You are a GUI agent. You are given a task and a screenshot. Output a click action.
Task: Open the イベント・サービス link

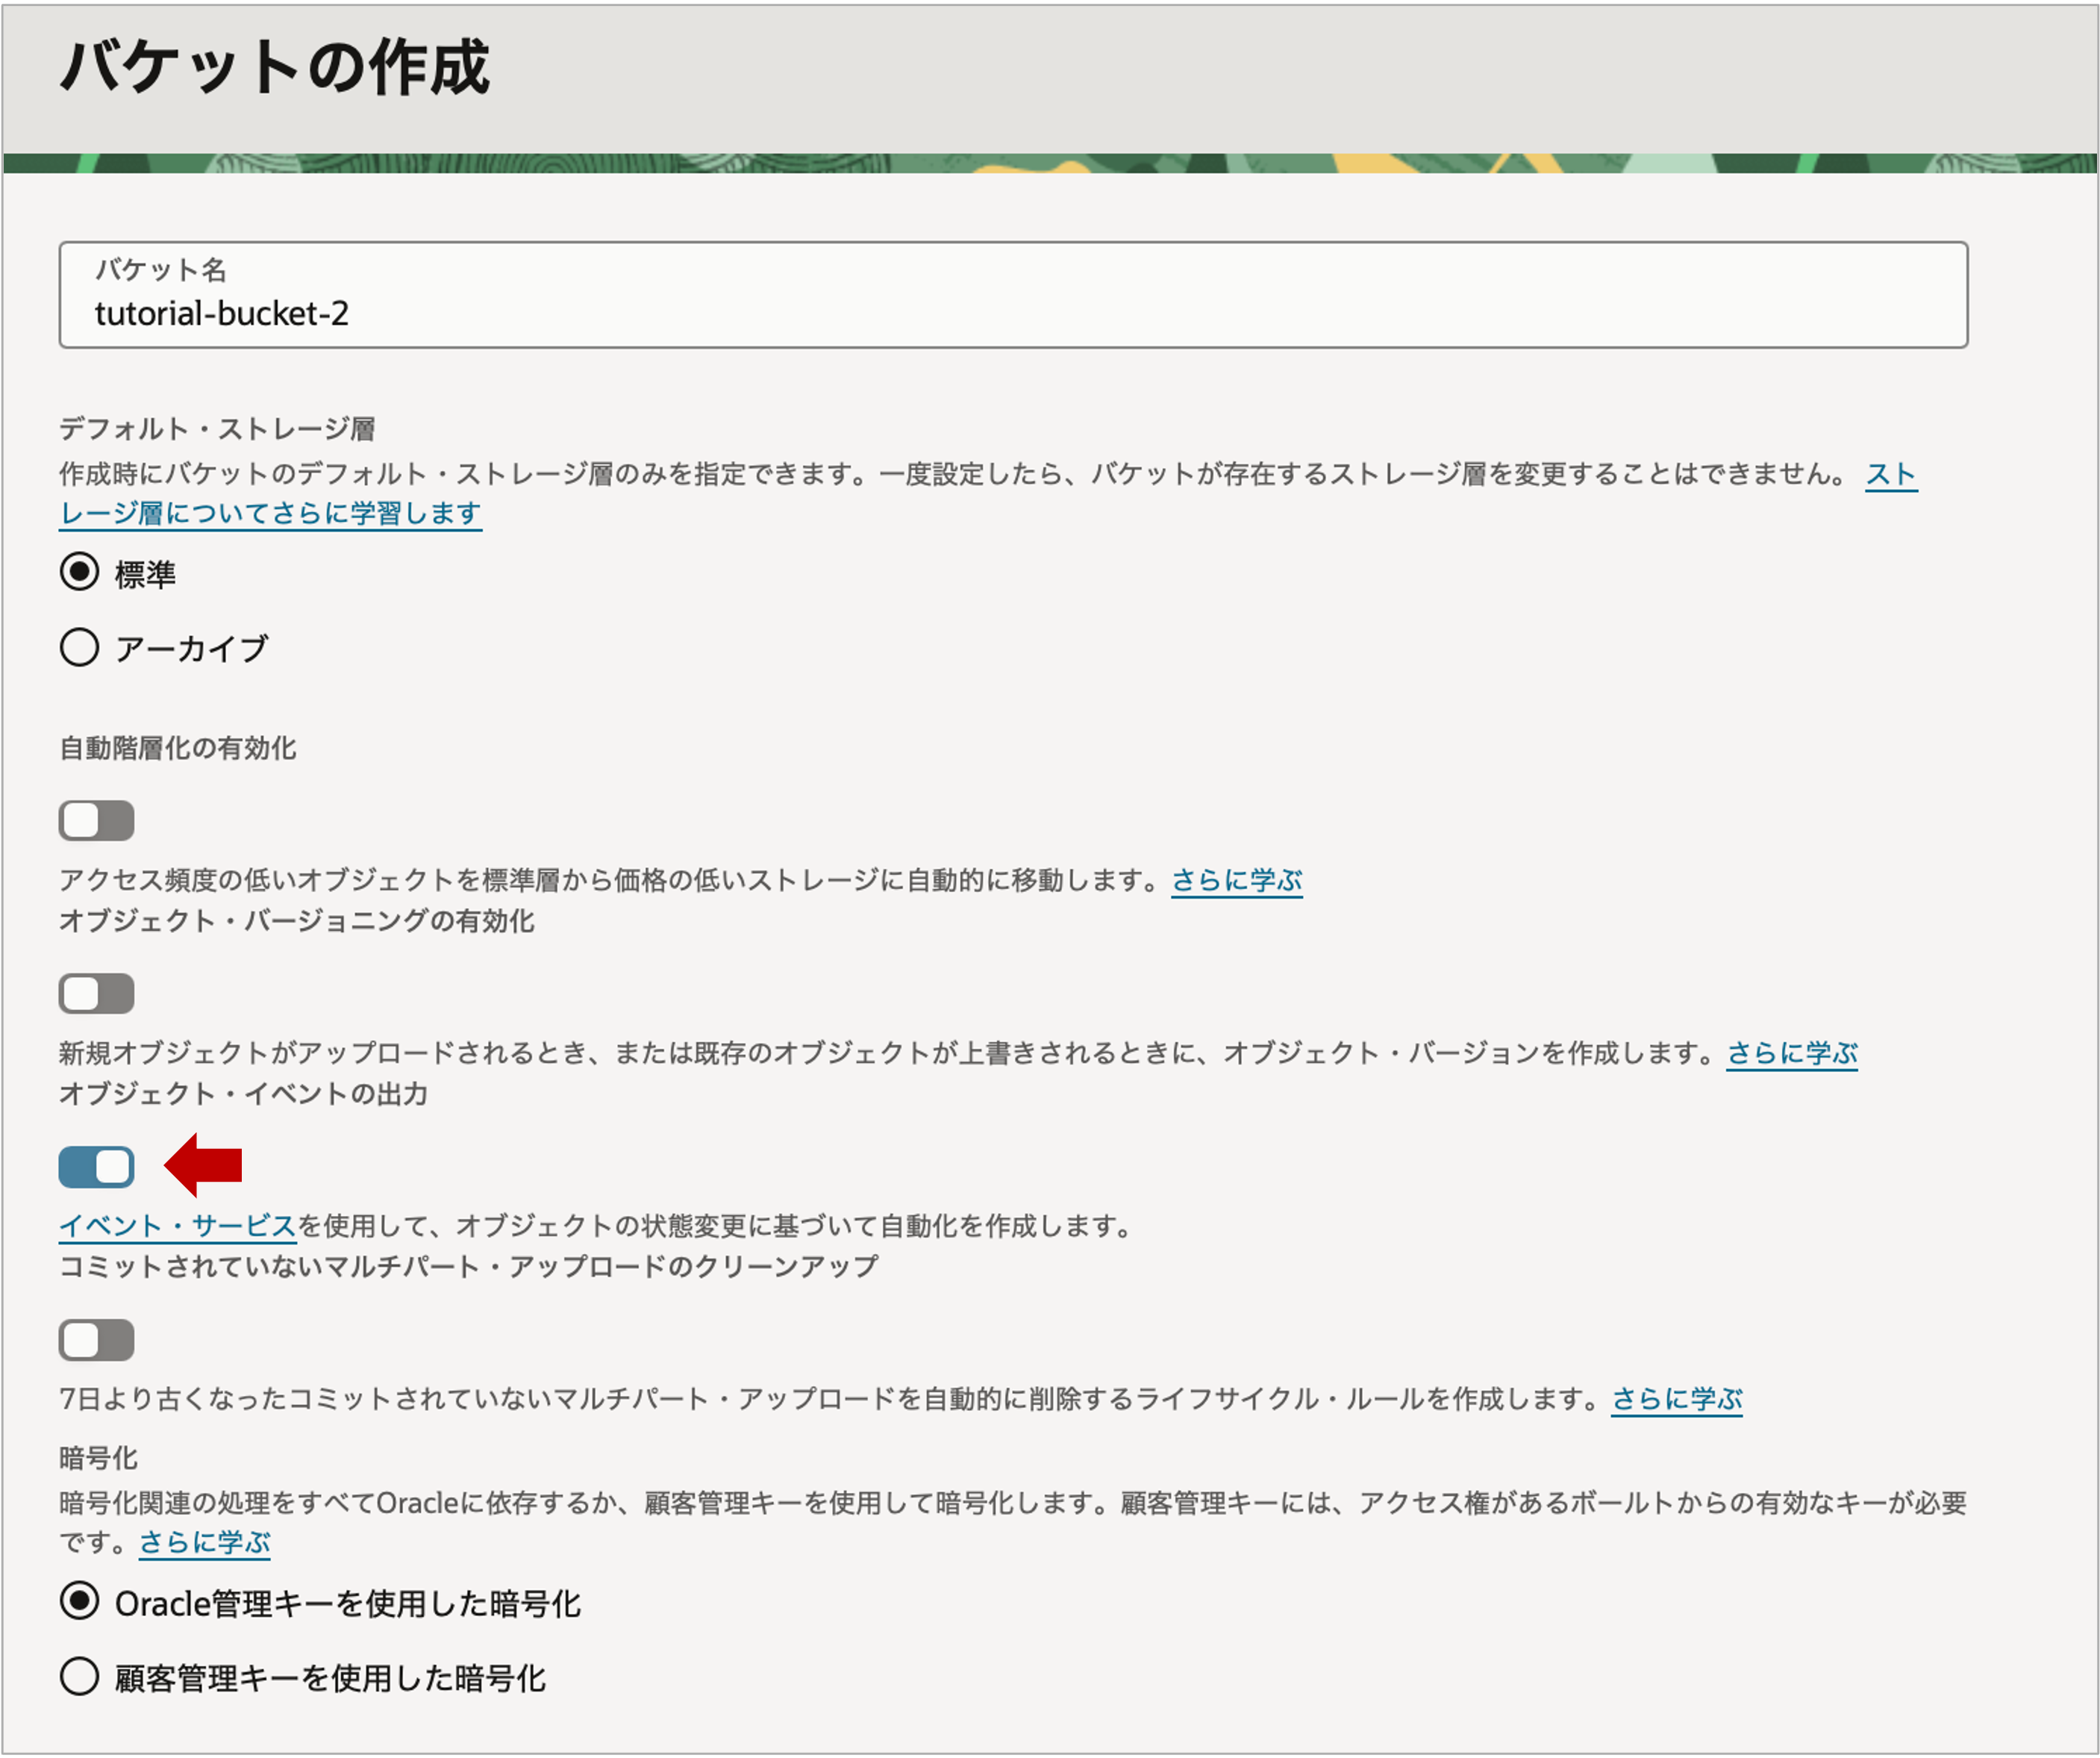click(177, 1226)
